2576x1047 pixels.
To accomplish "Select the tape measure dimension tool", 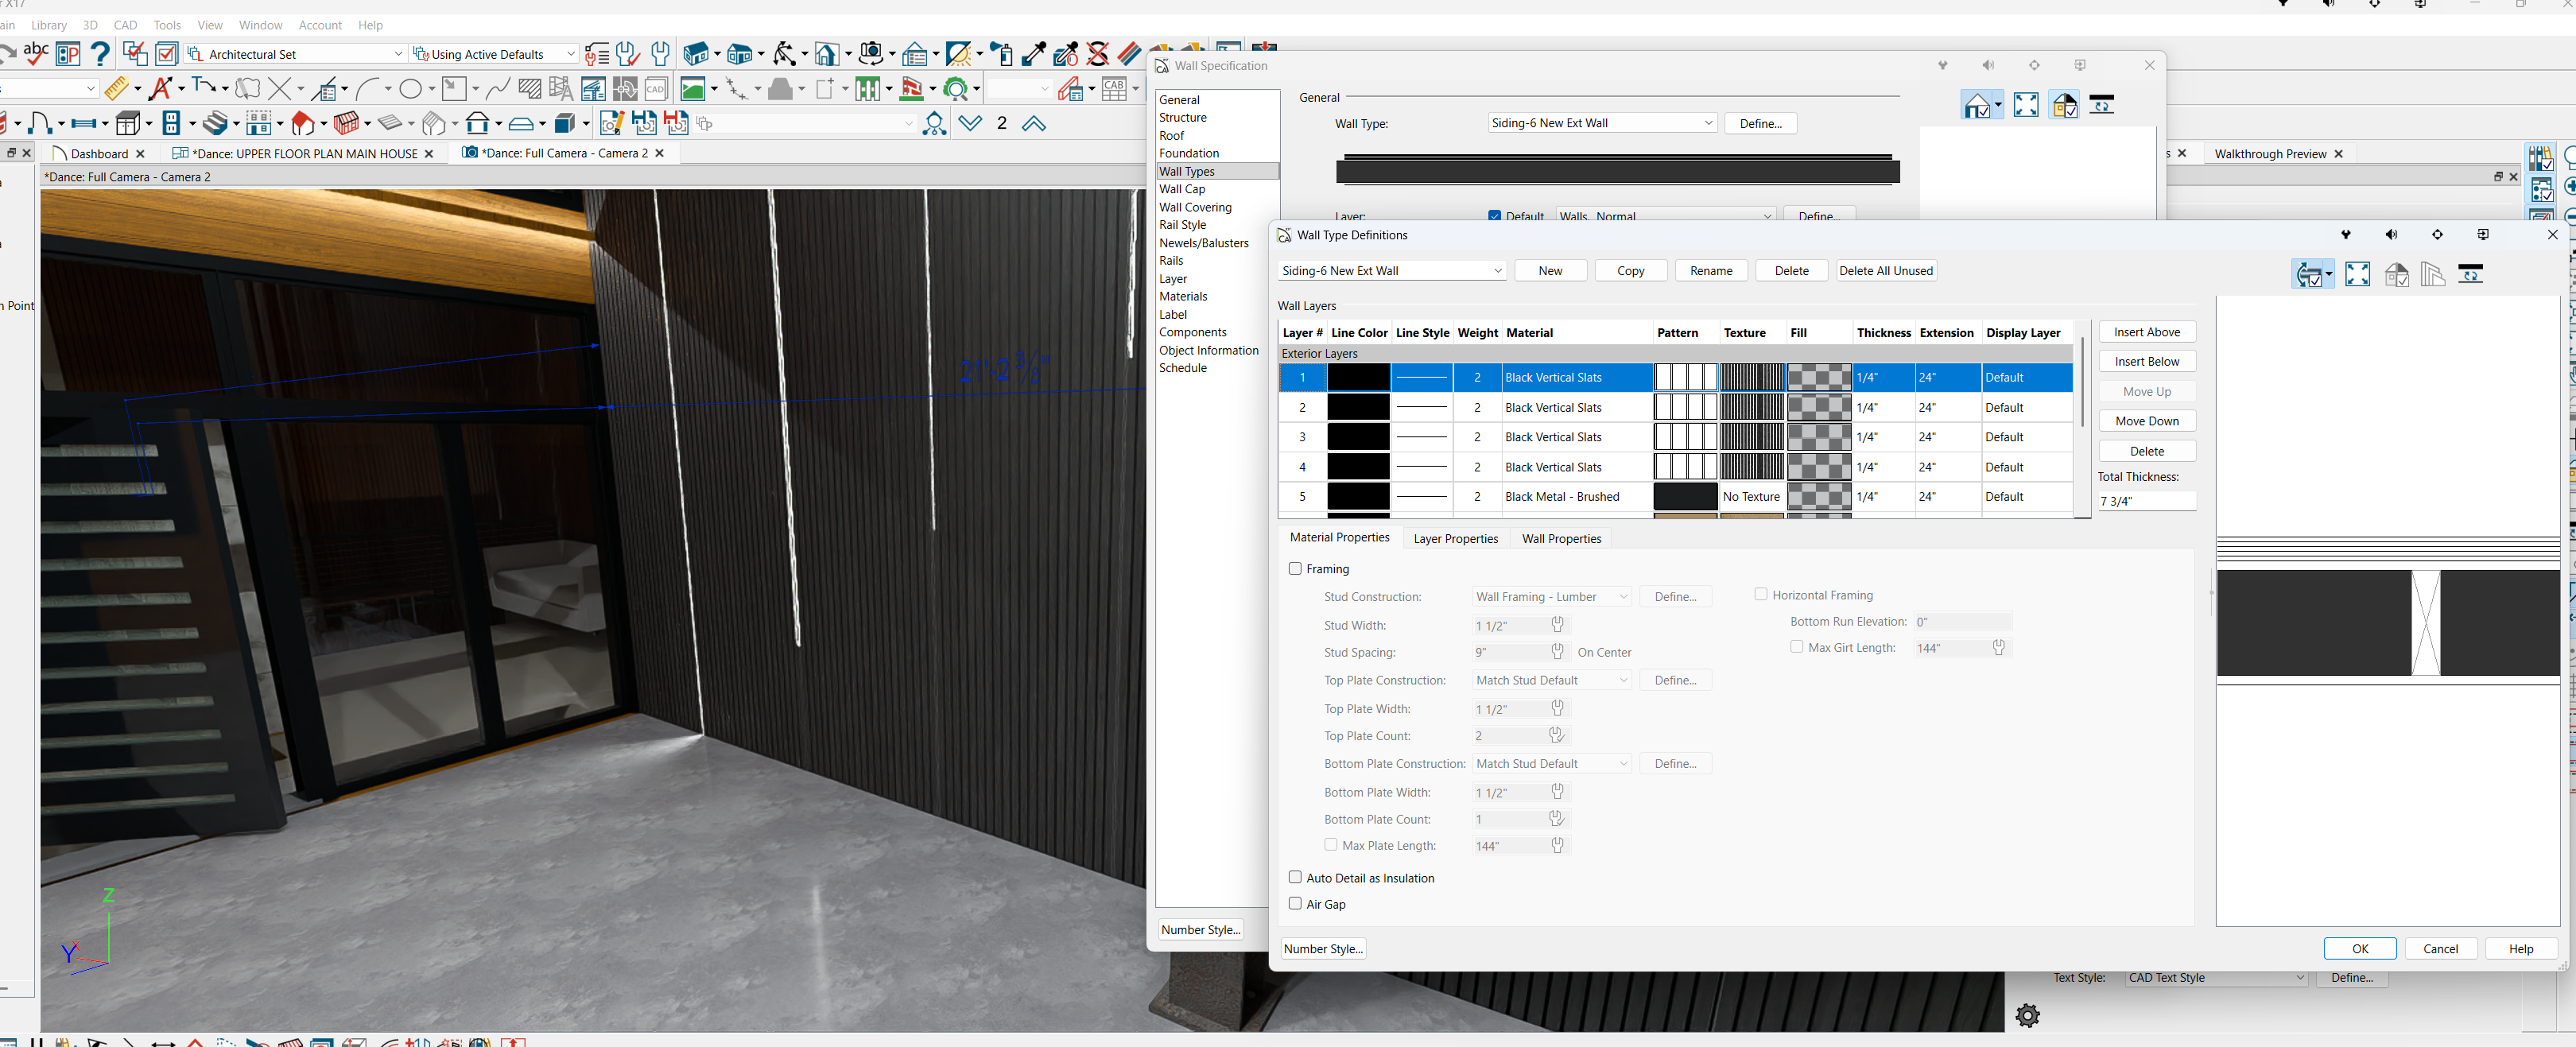I will pos(117,89).
